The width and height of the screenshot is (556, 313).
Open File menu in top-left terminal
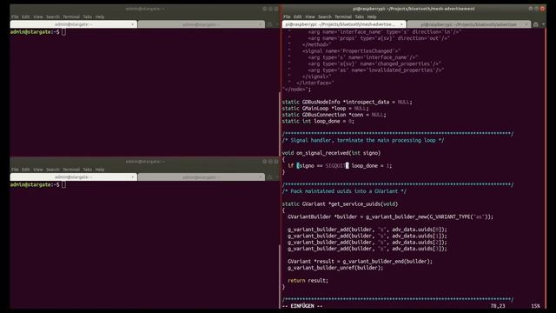pos(15,17)
